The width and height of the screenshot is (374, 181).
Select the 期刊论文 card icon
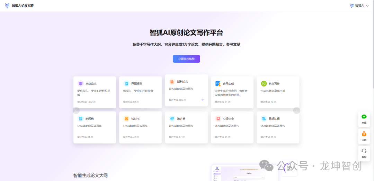pos(172,82)
